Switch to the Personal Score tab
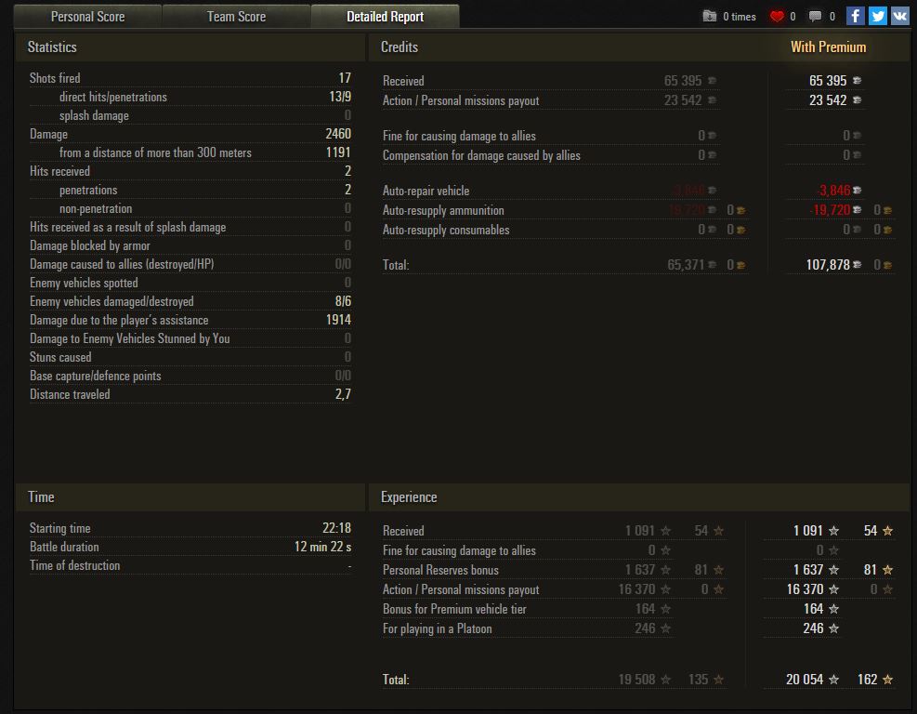This screenshot has width=917, height=714. click(x=87, y=17)
